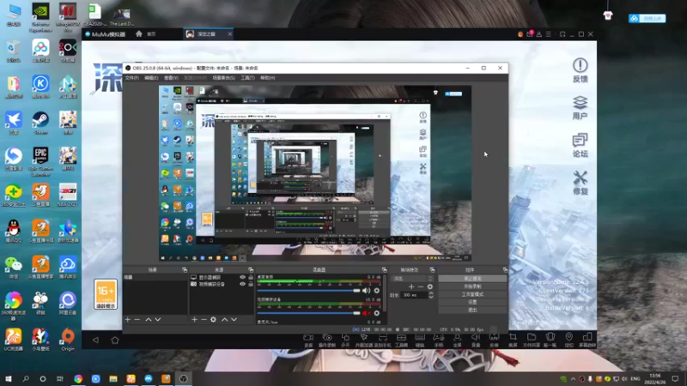This screenshot has width=687, height=386.
Task: Open source properties gear icon
Action: click(x=213, y=320)
